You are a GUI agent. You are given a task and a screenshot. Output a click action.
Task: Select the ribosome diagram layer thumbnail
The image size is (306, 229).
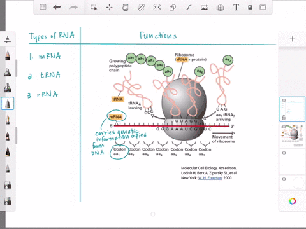click(x=293, y=135)
